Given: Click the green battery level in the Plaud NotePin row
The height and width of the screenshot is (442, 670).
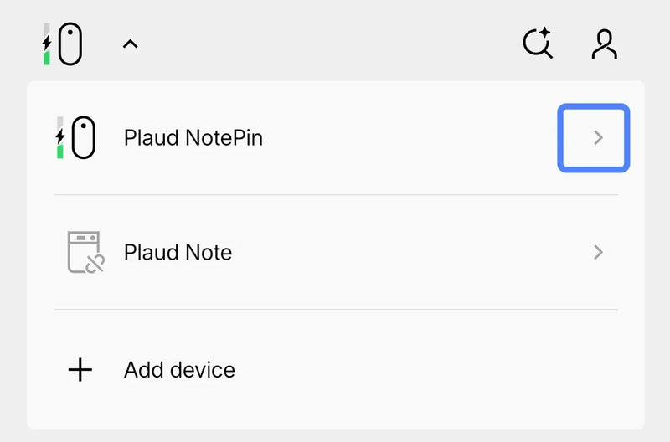Looking at the screenshot, I should tap(60, 151).
